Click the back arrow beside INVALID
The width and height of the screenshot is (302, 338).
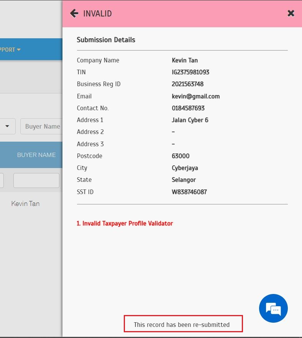point(74,14)
